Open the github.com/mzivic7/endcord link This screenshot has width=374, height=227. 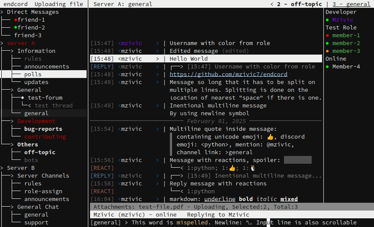coord(228,75)
